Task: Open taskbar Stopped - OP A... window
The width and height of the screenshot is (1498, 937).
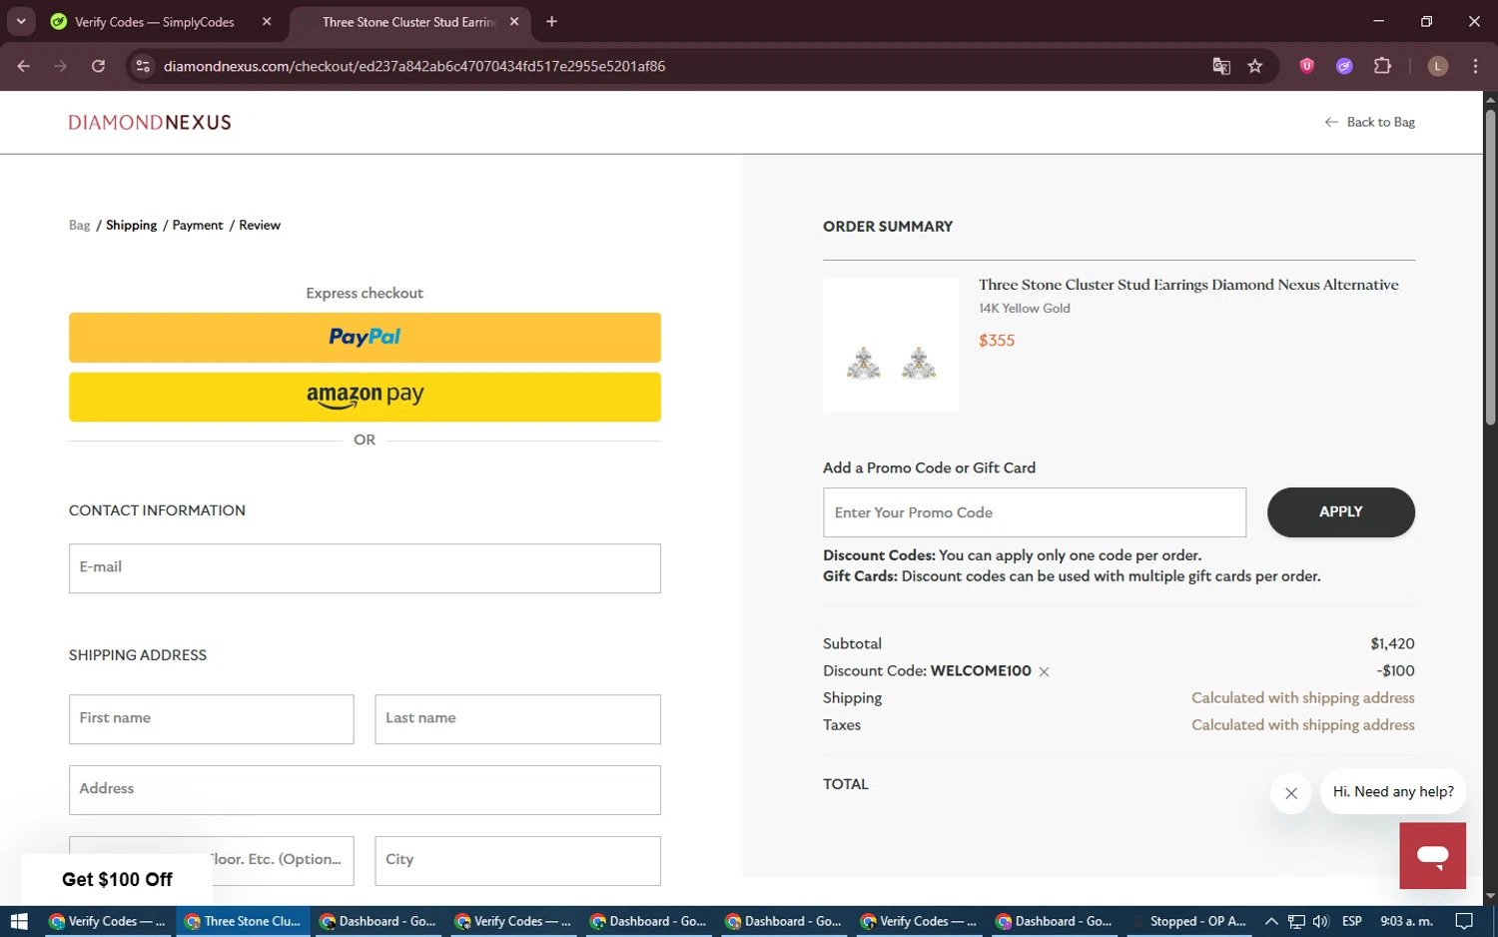Action: coord(1188,921)
